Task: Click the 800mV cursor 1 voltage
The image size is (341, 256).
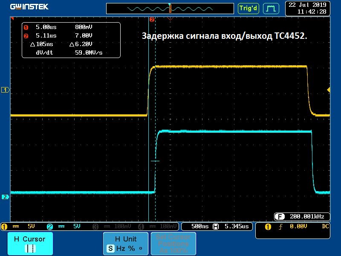Action: coord(84,27)
